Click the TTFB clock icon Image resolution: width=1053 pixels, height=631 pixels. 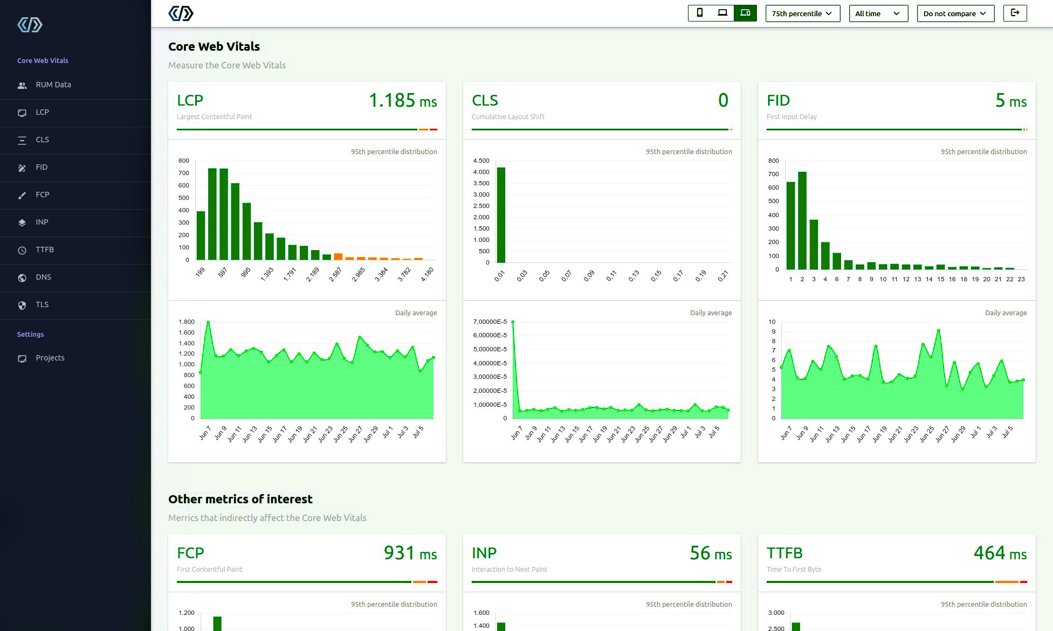click(x=22, y=250)
